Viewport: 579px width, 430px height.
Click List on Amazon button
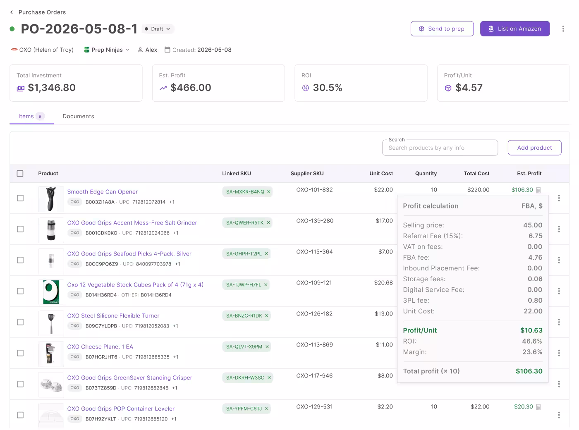tap(515, 29)
